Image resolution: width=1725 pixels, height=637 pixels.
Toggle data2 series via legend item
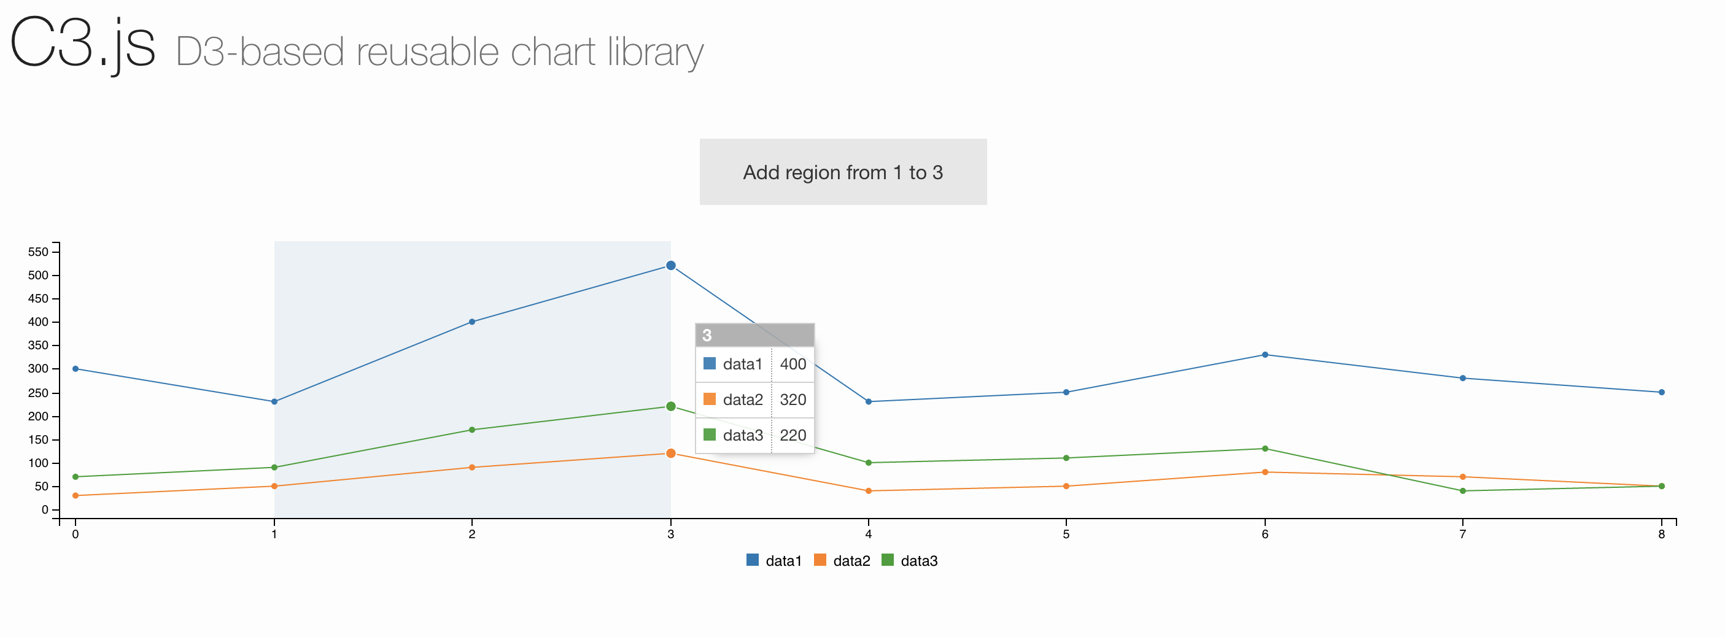click(842, 561)
